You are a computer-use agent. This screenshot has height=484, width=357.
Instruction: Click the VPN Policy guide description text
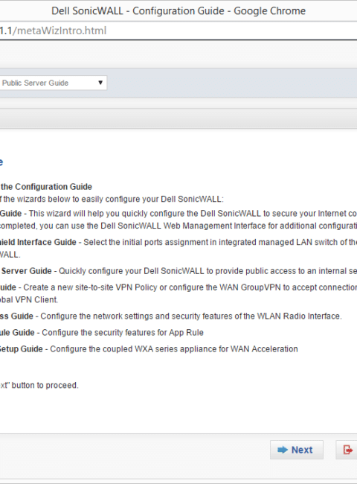190,287
